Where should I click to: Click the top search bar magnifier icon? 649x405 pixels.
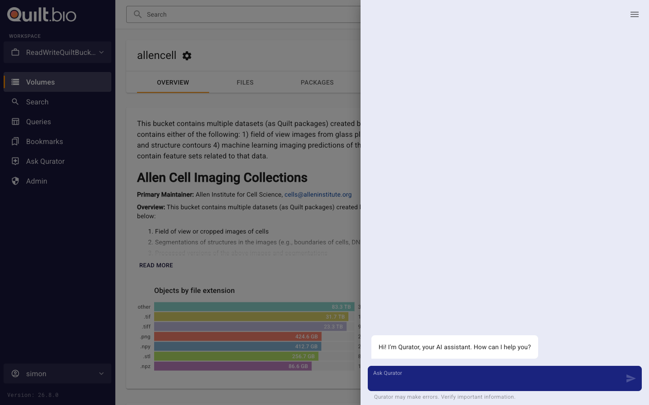tap(138, 14)
